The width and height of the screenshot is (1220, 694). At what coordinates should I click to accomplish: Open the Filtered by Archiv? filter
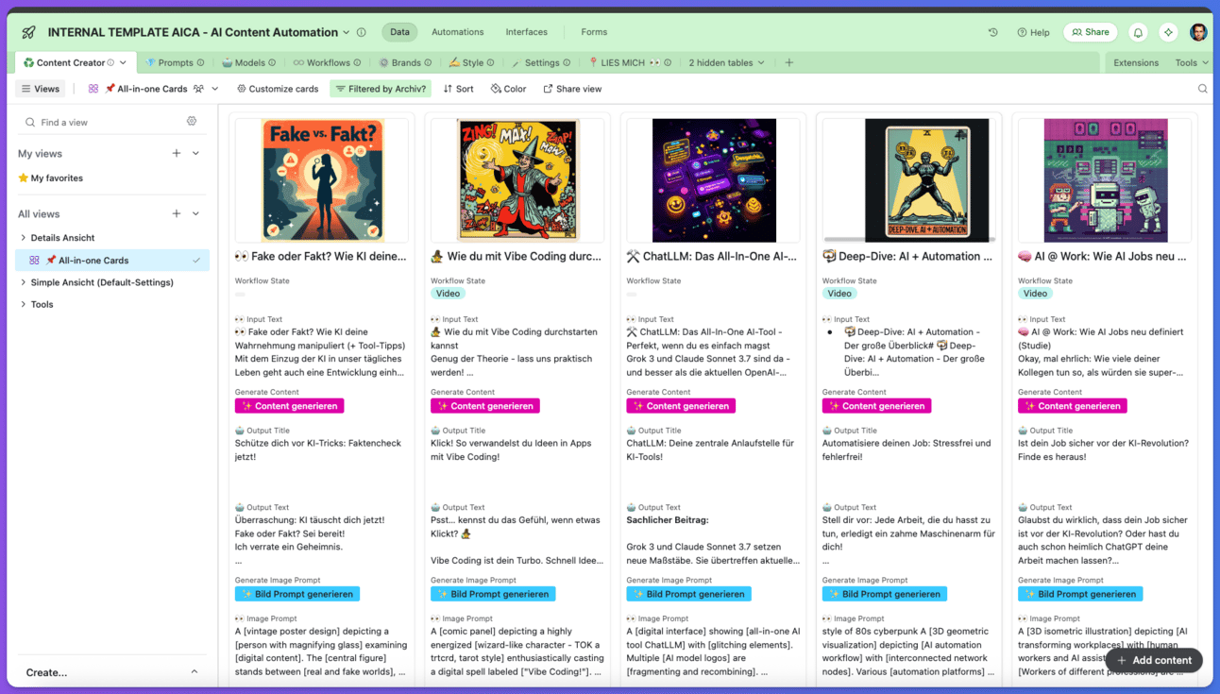pos(381,89)
